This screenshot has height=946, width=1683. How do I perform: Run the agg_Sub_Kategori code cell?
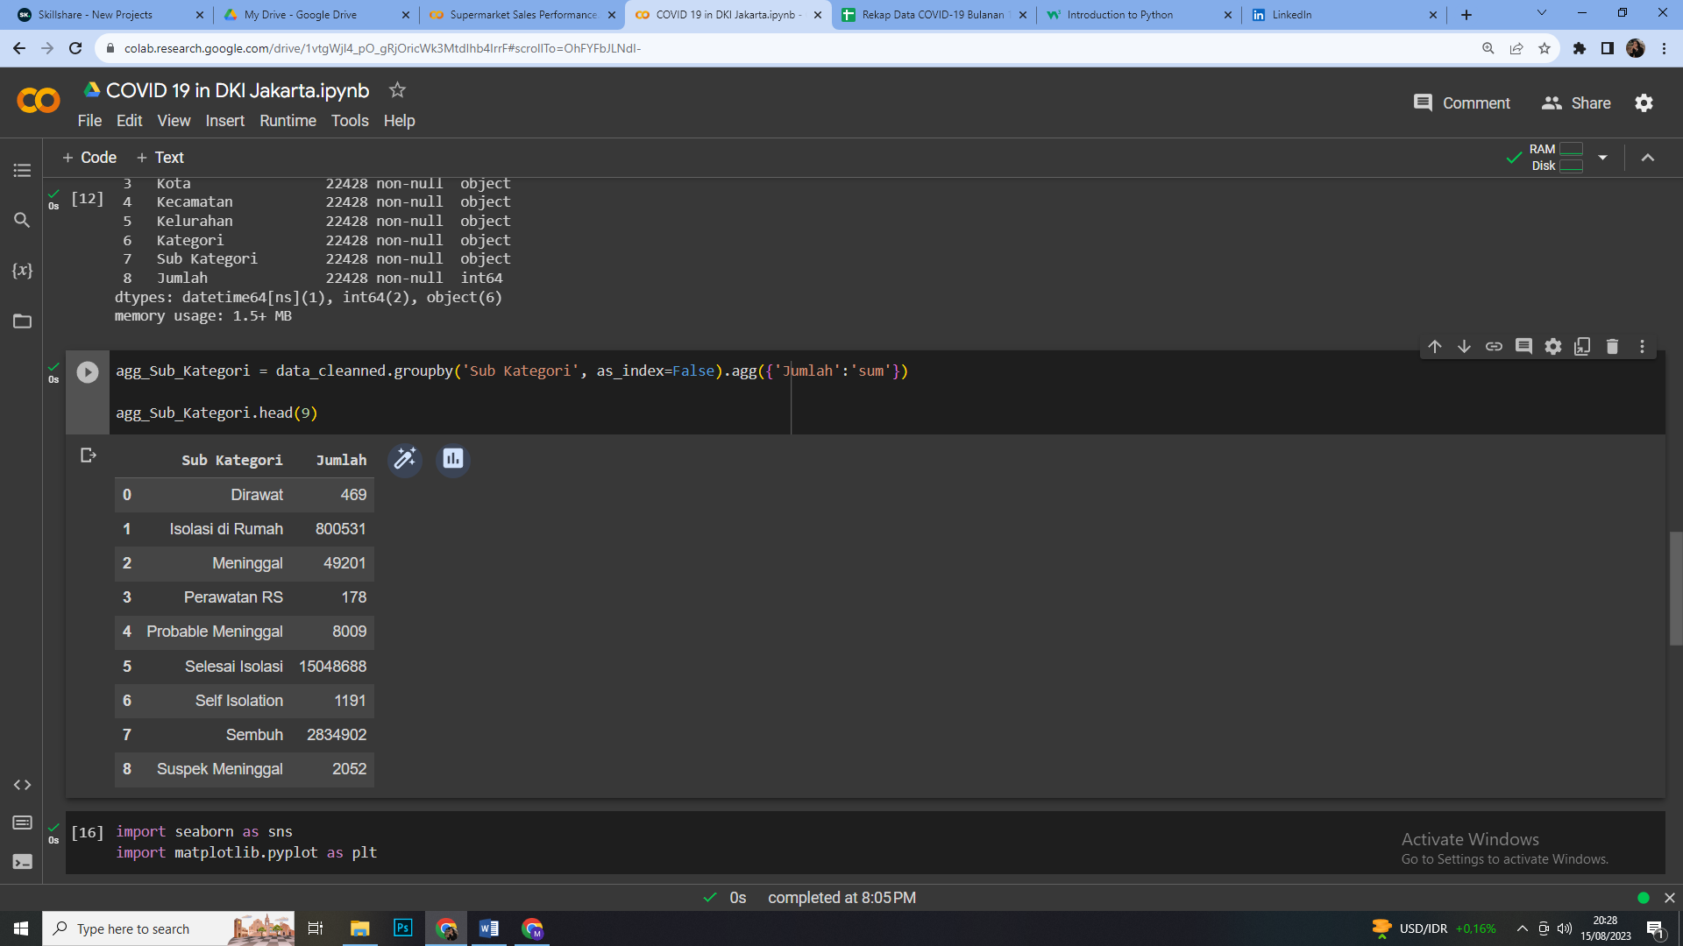tap(88, 372)
